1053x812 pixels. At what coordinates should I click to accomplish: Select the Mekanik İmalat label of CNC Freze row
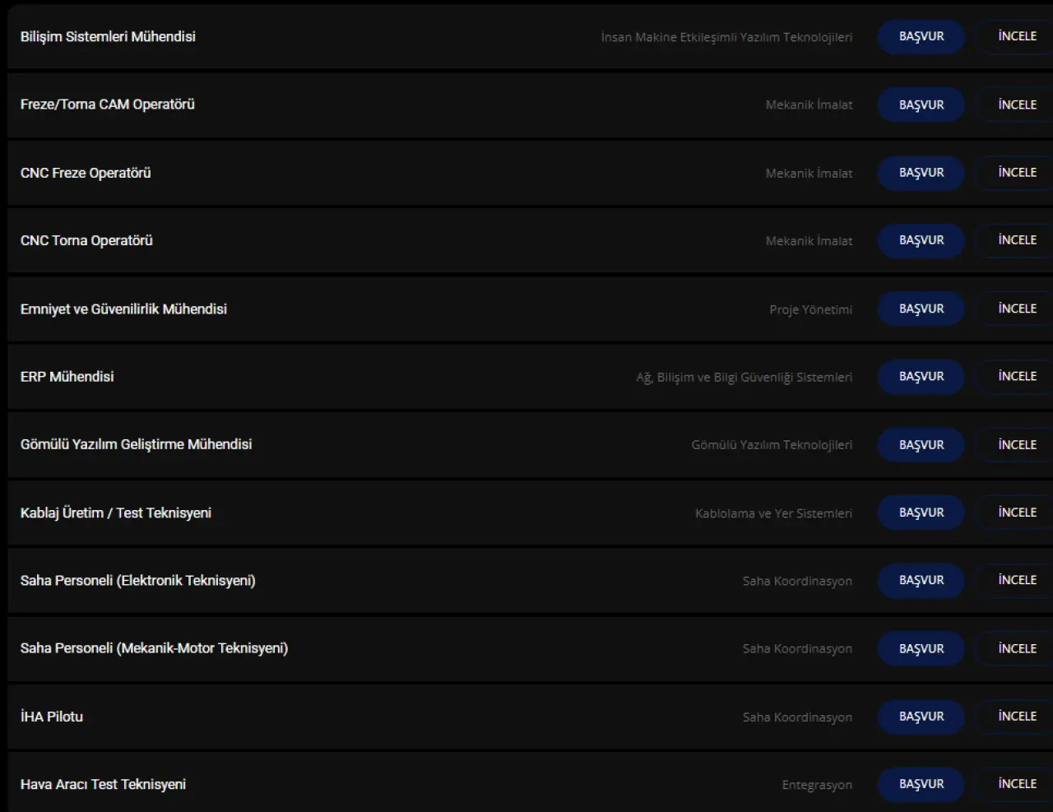(809, 174)
